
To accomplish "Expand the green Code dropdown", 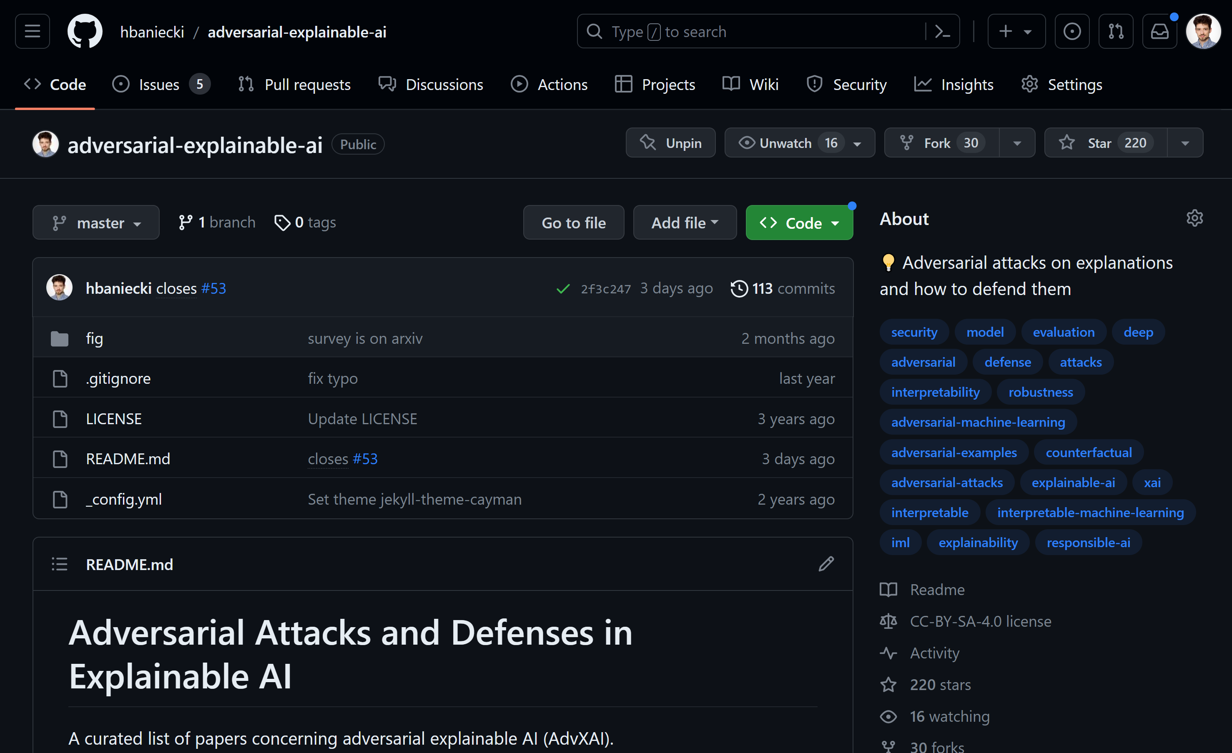I will coord(798,223).
